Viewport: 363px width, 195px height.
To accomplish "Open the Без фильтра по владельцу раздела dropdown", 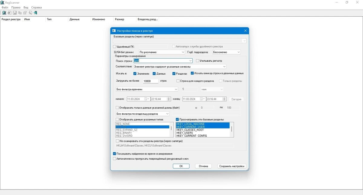I will [x=143, y=114].
